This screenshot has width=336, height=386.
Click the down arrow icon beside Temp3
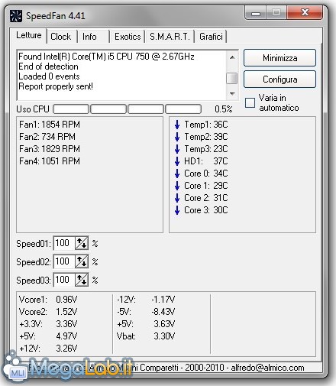177,149
